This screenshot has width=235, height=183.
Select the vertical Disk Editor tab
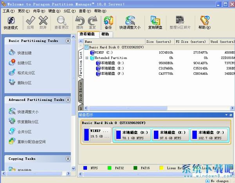point(81,91)
